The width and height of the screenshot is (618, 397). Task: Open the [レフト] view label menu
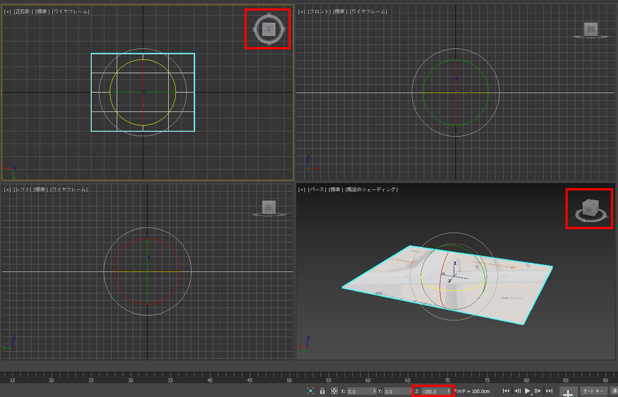pos(23,189)
